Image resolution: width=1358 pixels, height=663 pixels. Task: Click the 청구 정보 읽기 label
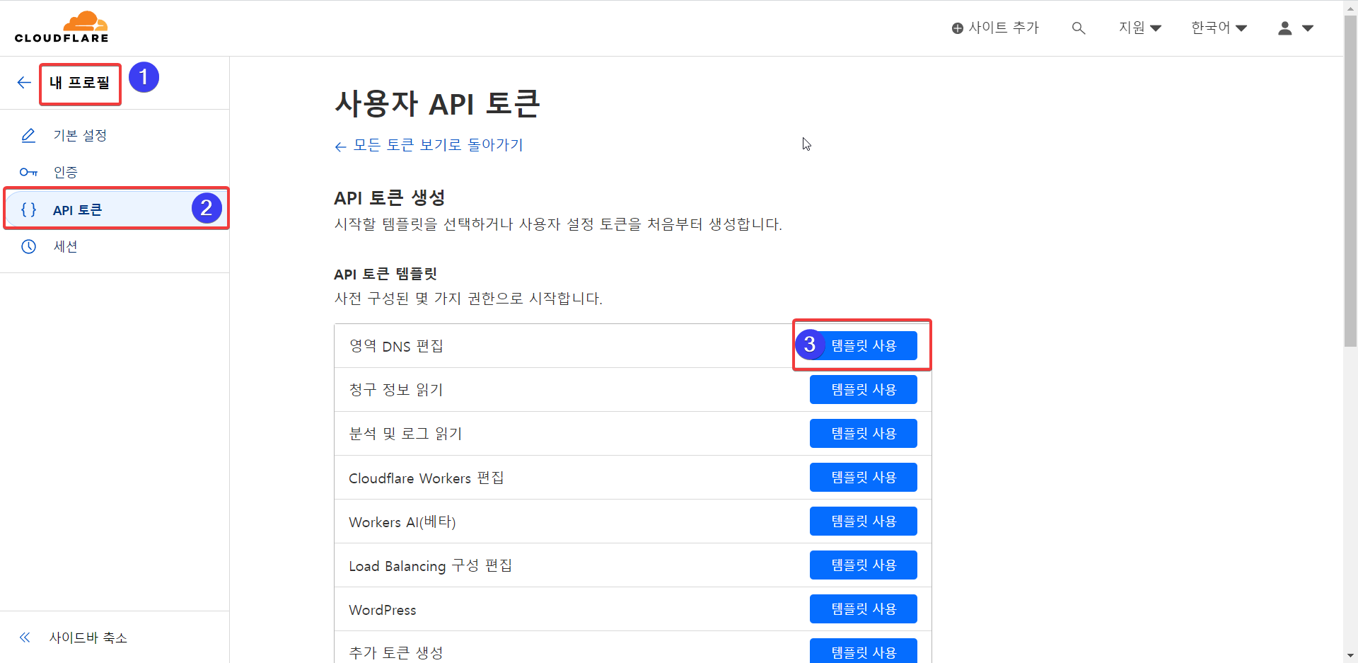click(396, 390)
